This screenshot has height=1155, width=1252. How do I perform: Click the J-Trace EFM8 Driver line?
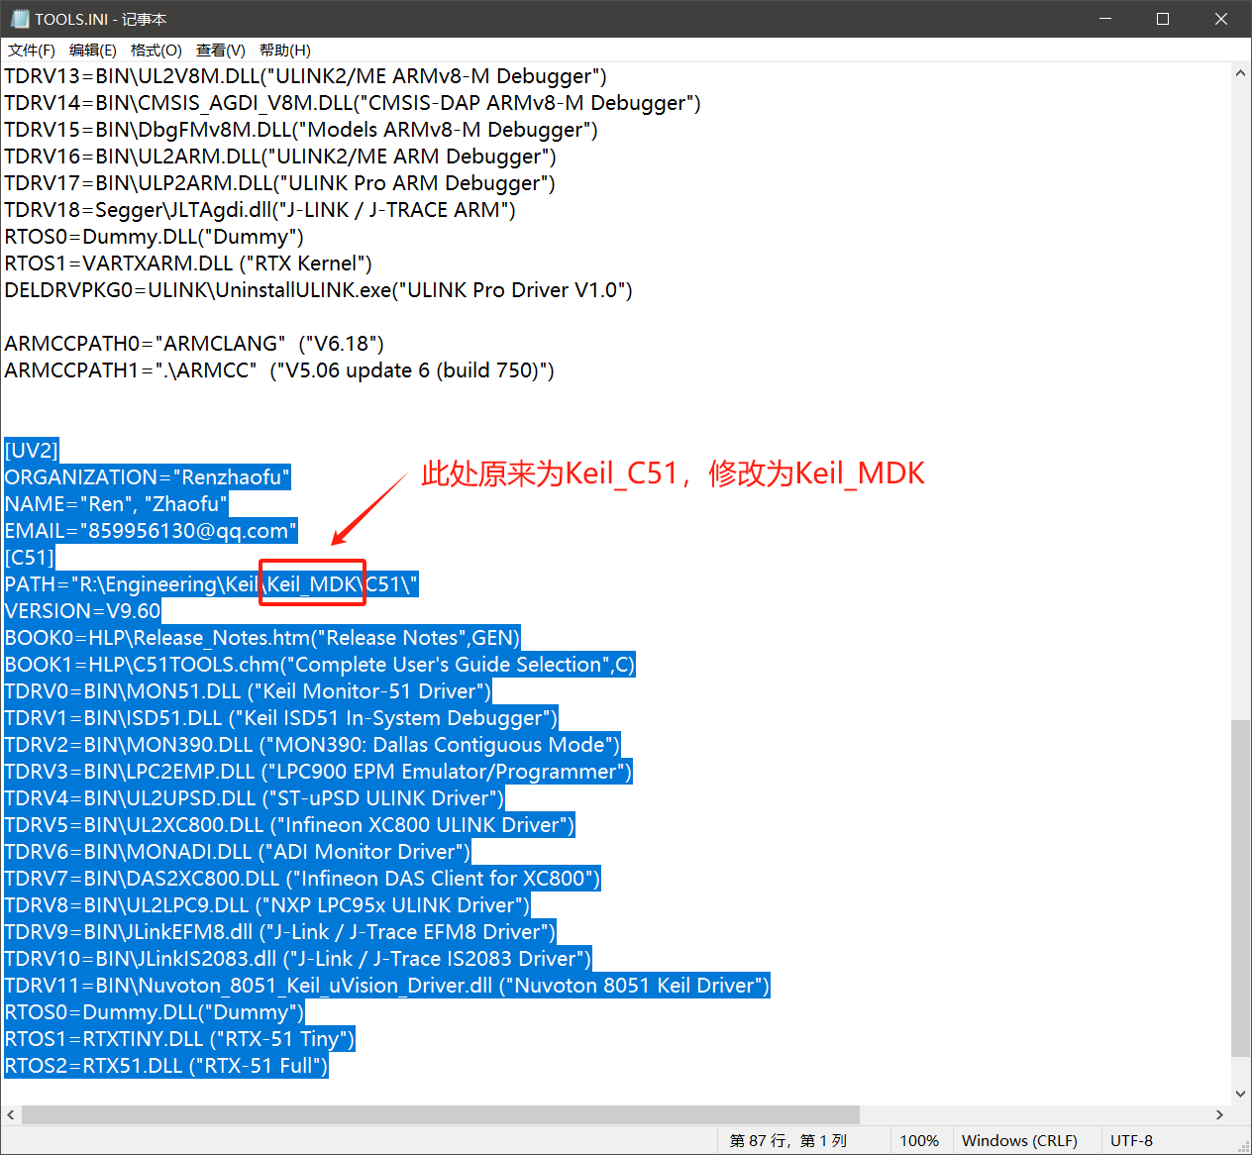pyautogui.click(x=280, y=932)
